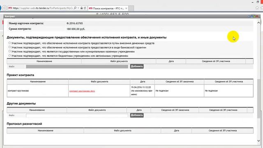
Task: Click 'Наименование' header in Протокол разногласий table
Action: click(x=46, y=131)
